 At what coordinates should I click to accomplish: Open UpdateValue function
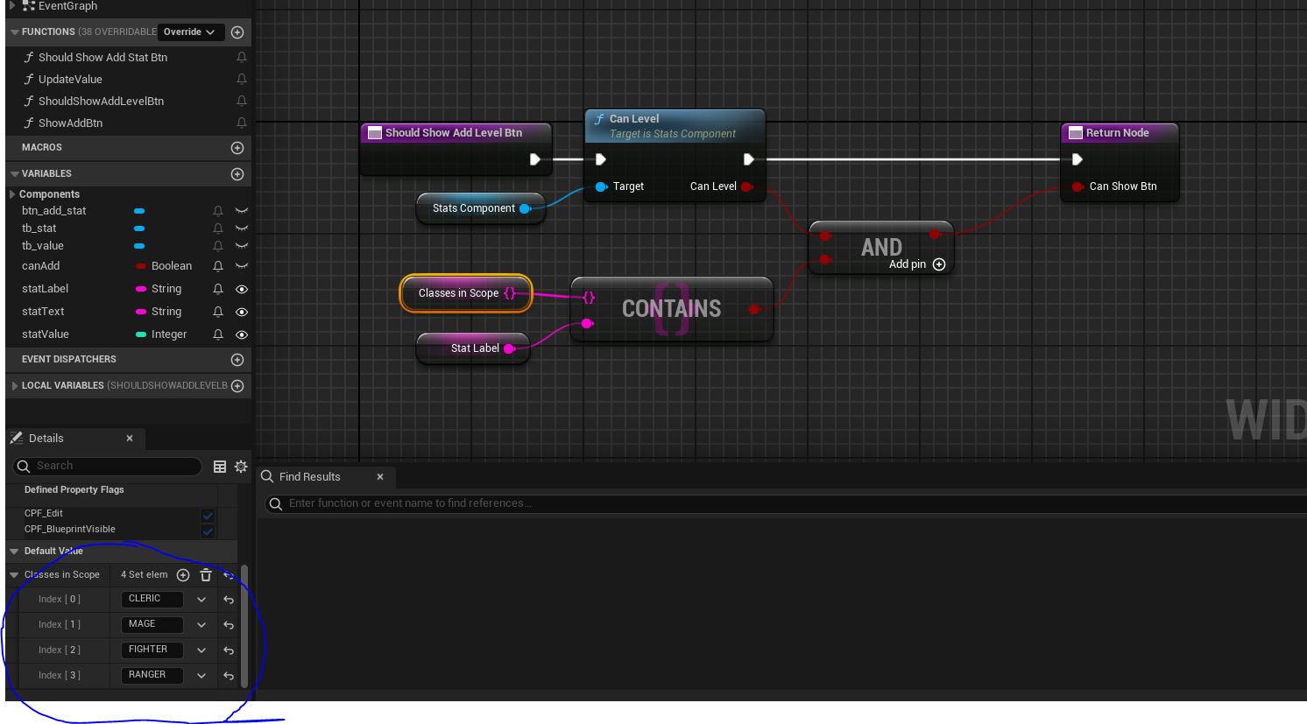(x=70, y=80)
